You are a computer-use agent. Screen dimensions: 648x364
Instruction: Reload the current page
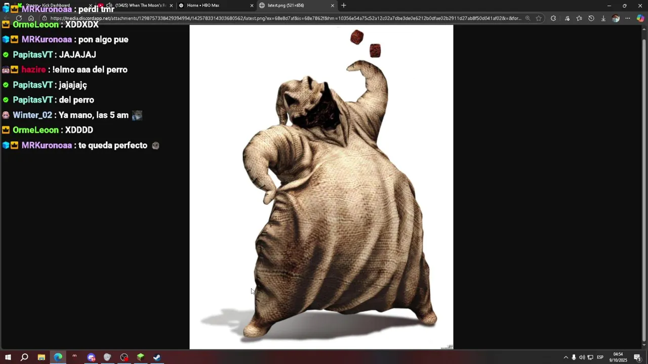coord(19,18)
